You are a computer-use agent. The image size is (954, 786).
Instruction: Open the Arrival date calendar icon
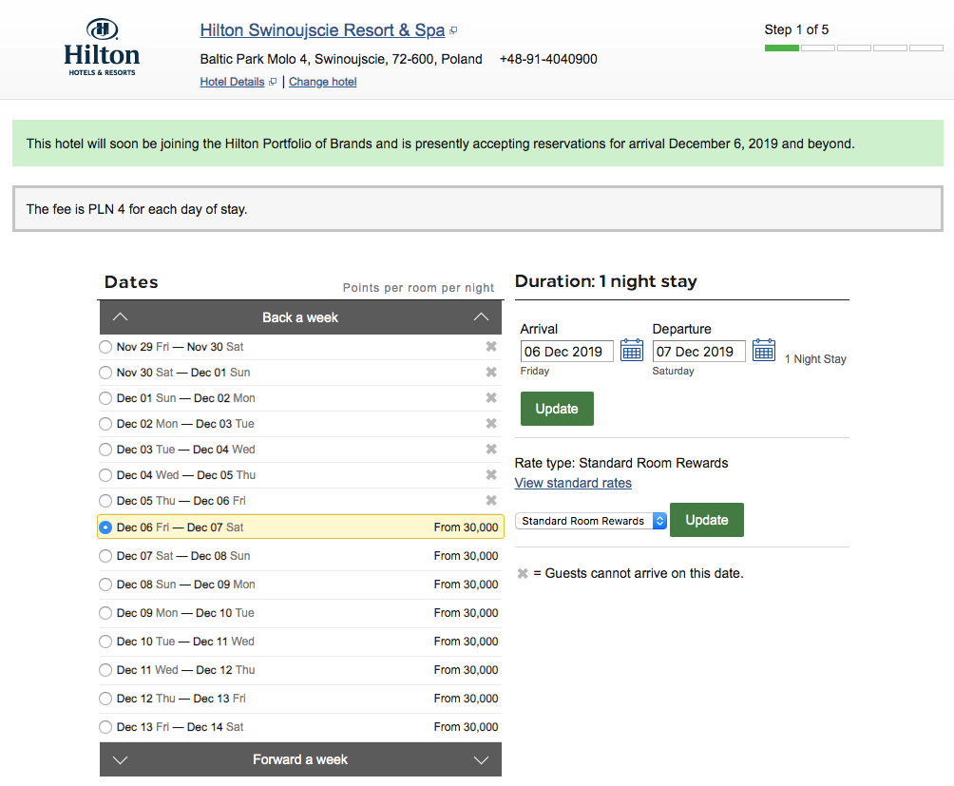tap(632, 351)
